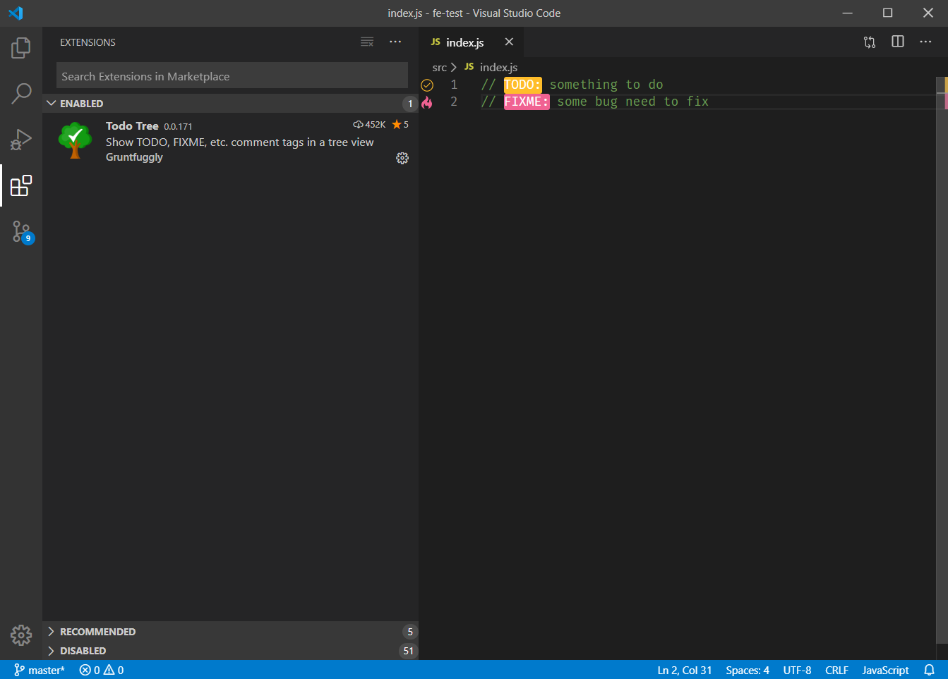
Task: Select encoding via UTF-8 status item
Action: (x=797, y=670)
